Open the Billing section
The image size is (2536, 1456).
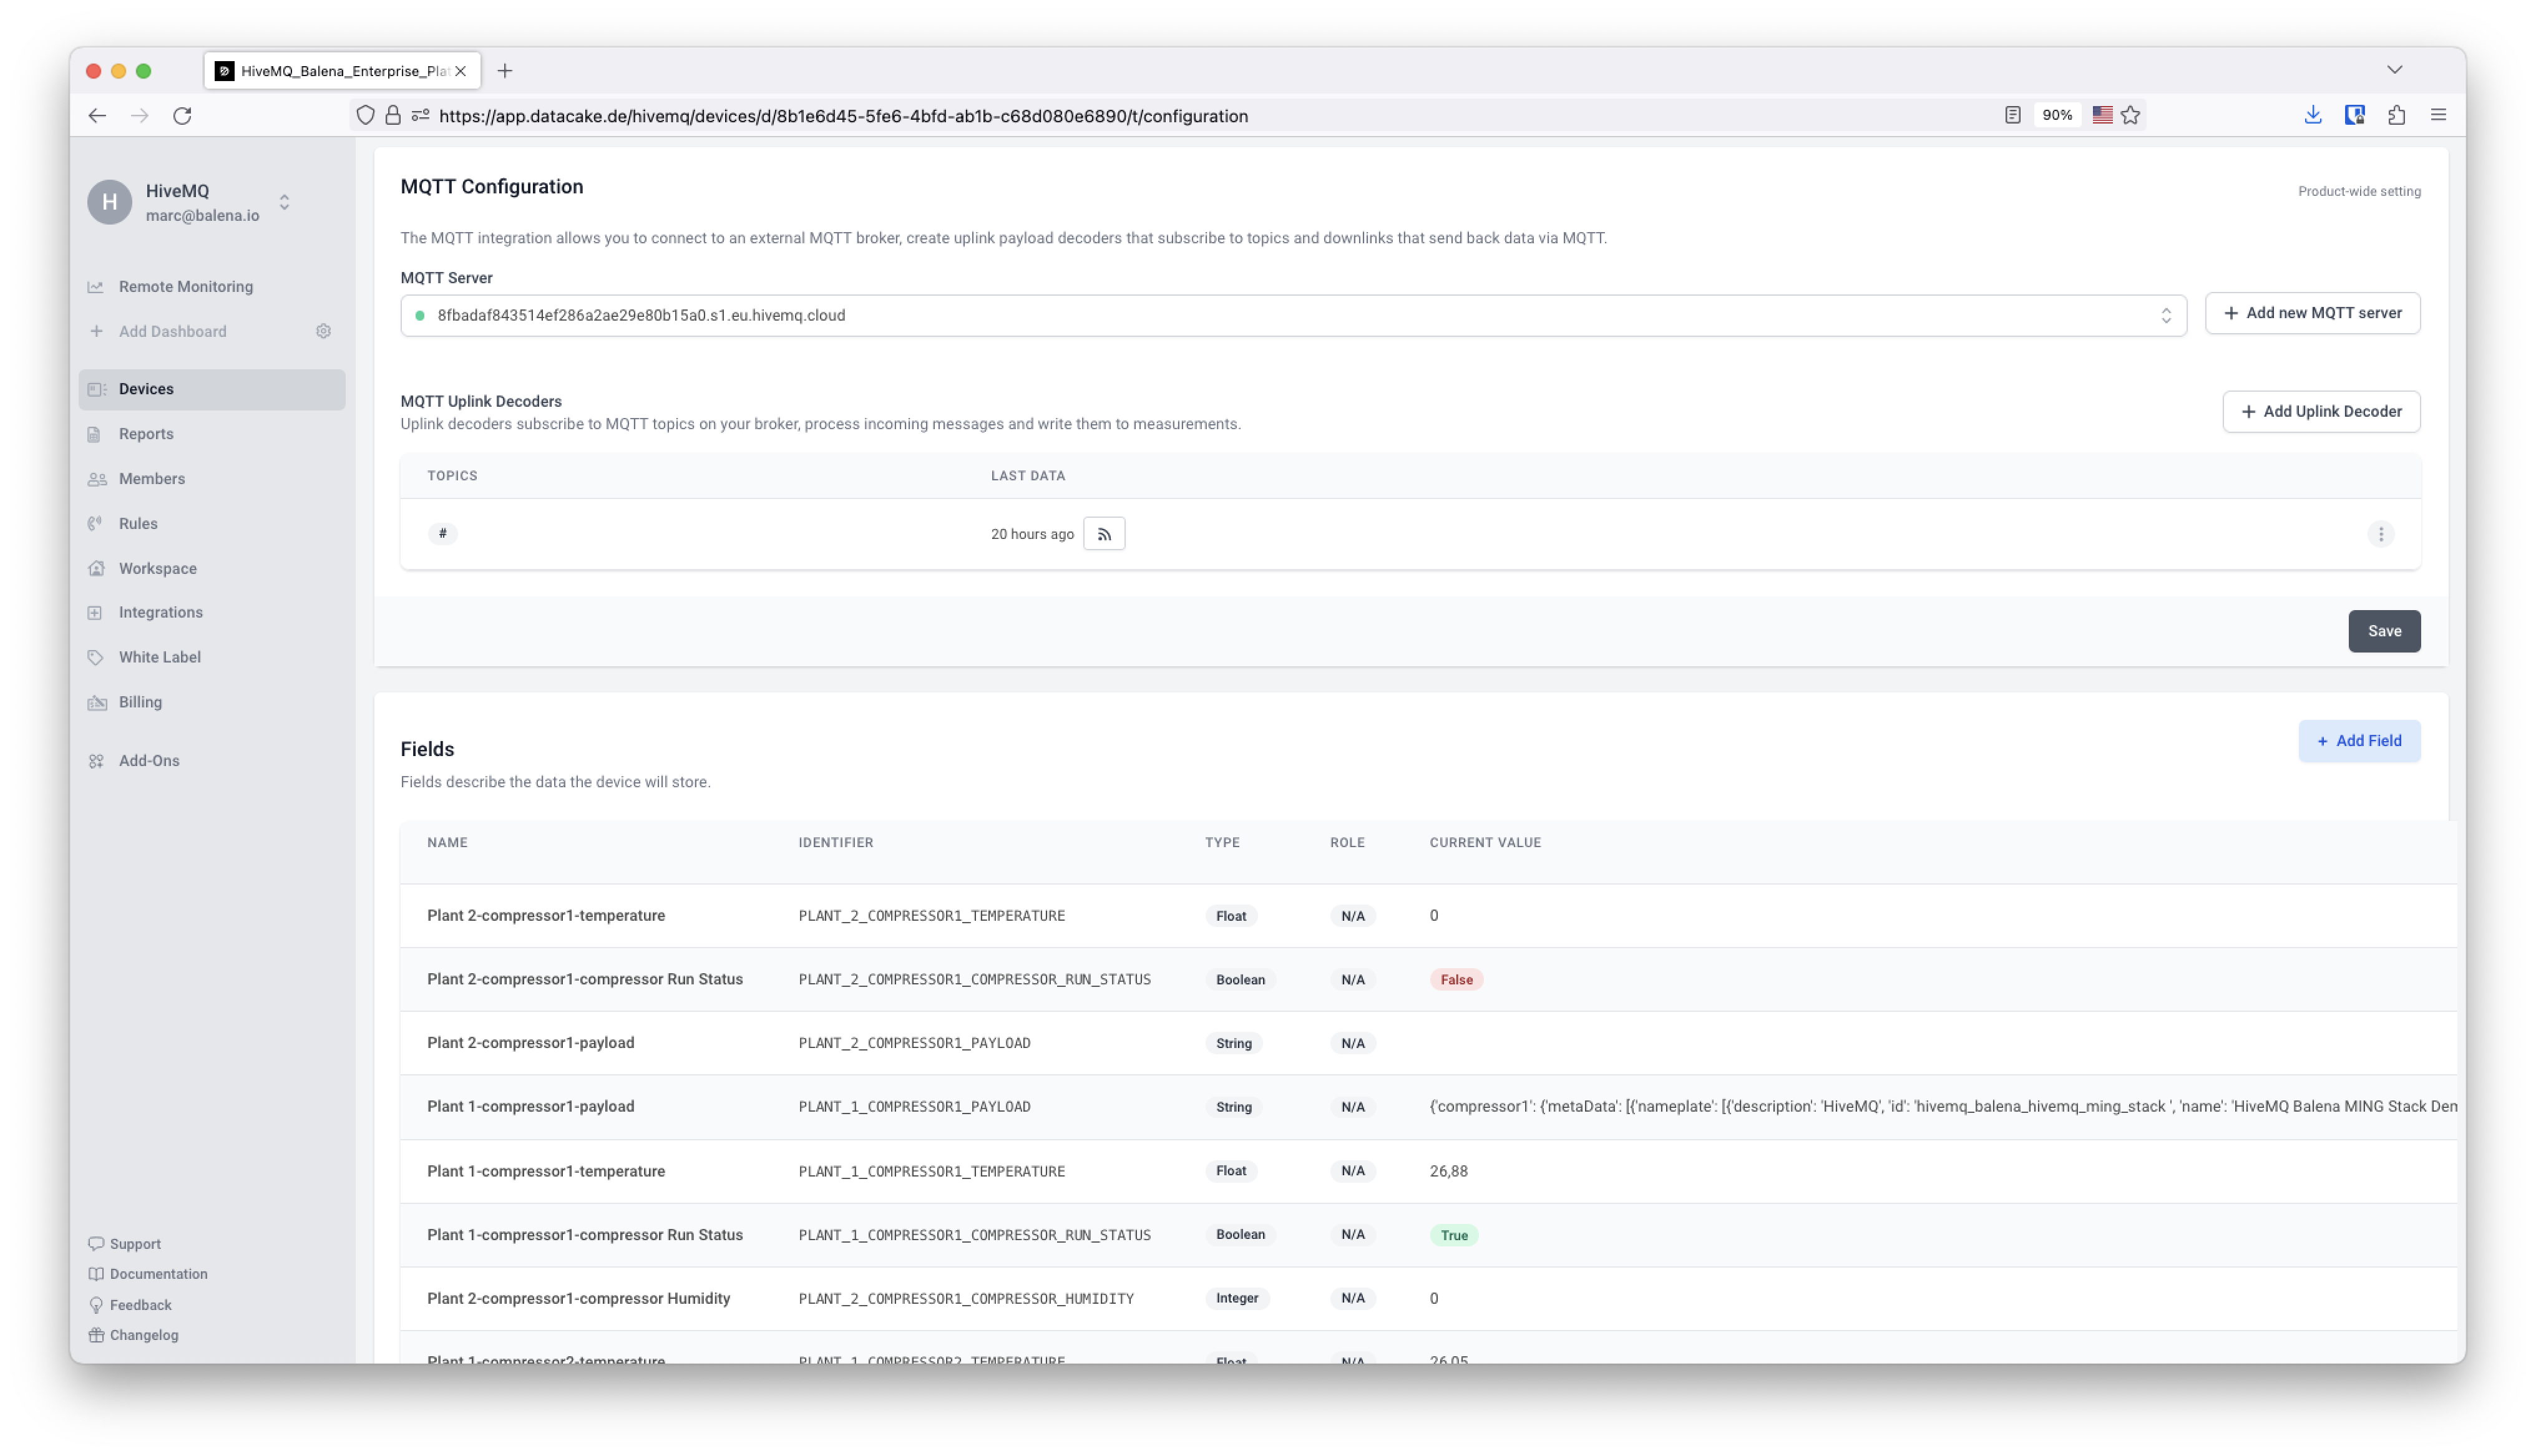139,701
